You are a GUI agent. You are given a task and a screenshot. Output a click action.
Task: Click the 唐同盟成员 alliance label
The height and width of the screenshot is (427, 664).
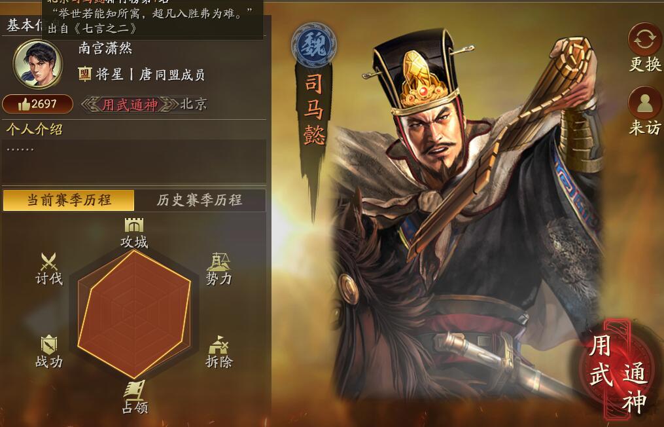(x=172, y=75)
